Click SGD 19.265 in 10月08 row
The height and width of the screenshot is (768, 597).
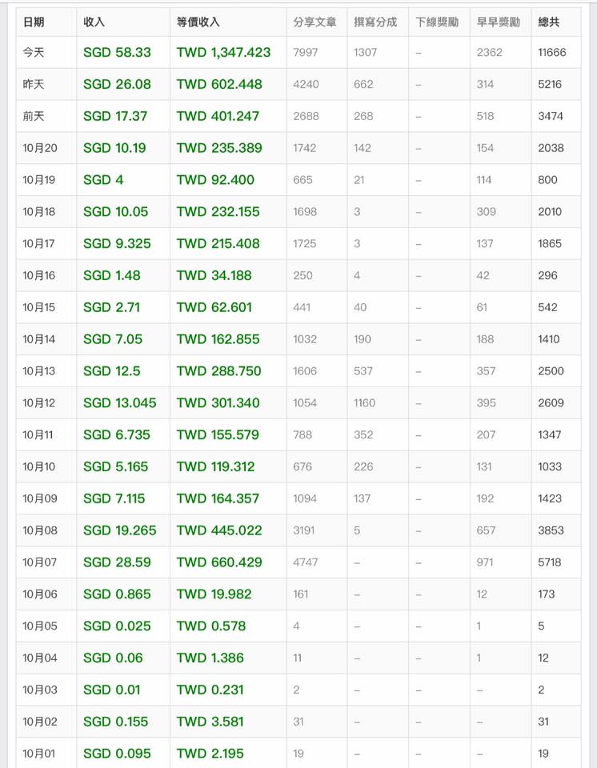tap(120, 530)
